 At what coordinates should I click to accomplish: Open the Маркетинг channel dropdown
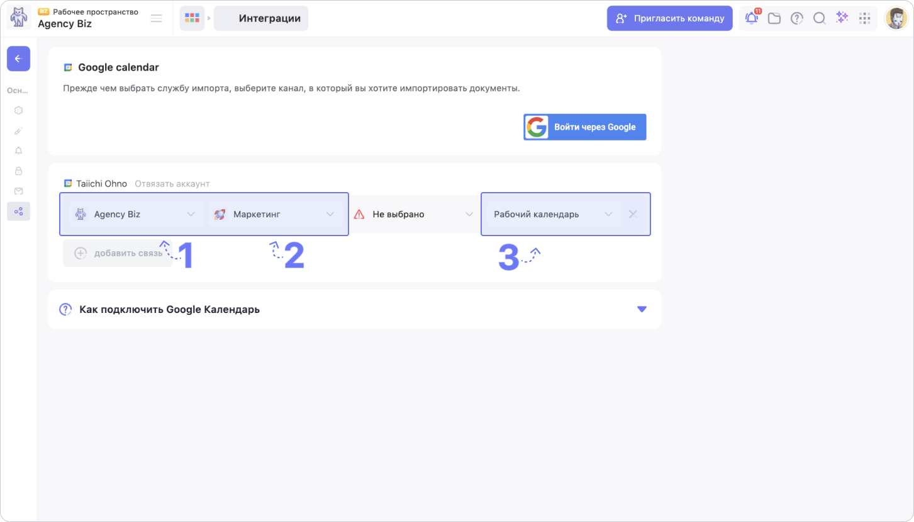pyautogui.click(x=275, y=214)
